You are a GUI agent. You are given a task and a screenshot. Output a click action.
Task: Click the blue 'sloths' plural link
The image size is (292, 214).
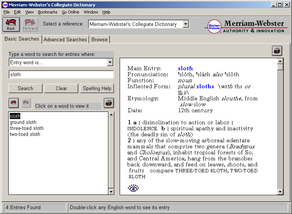pyautogui.click(x=205, y=86)
